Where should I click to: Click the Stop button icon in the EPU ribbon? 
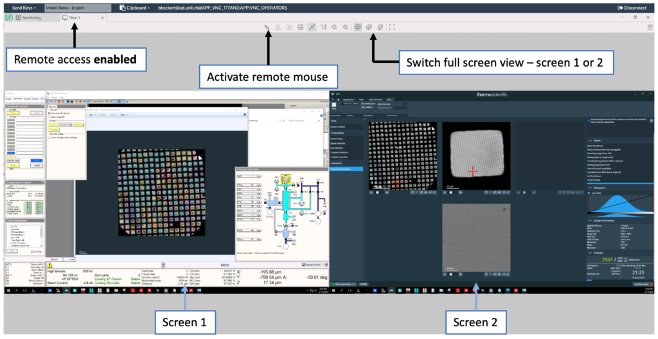[334, 105]
